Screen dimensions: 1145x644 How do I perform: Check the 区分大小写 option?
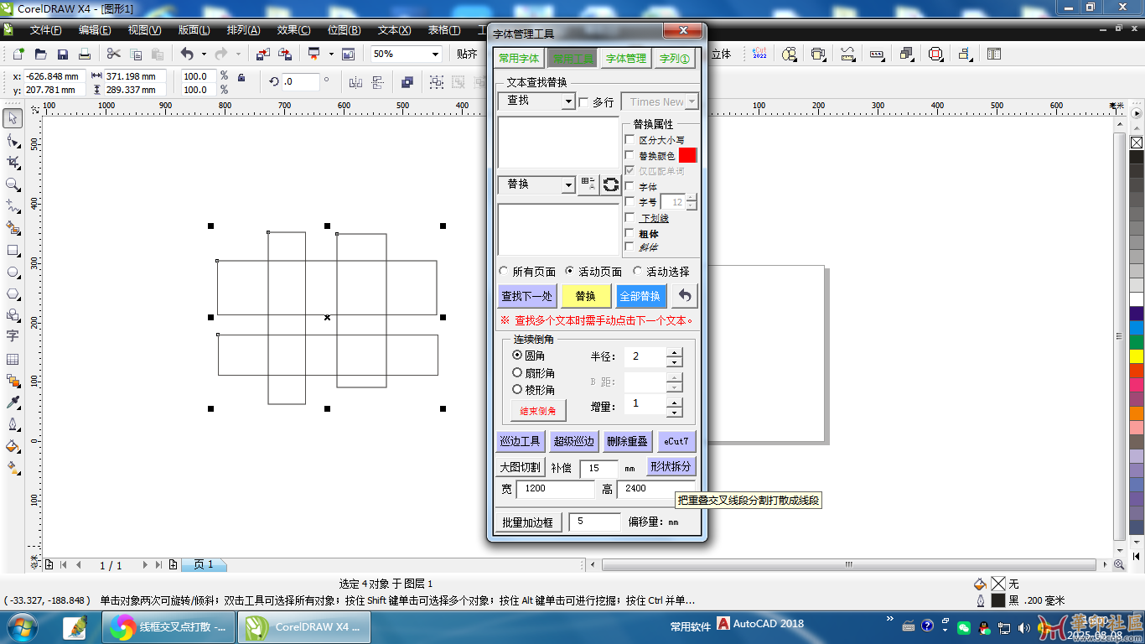(x=629, y=140)
